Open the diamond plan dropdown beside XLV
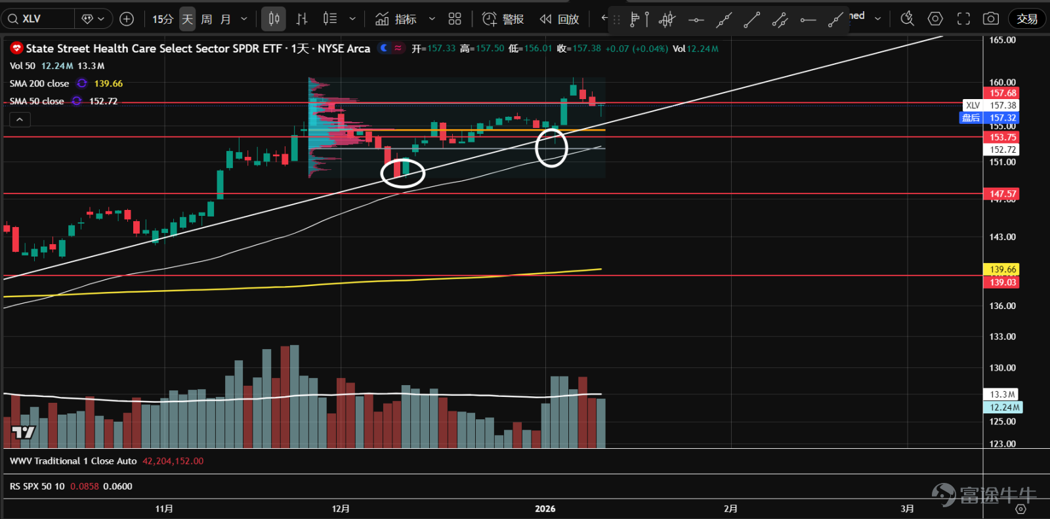 (93, 19)
